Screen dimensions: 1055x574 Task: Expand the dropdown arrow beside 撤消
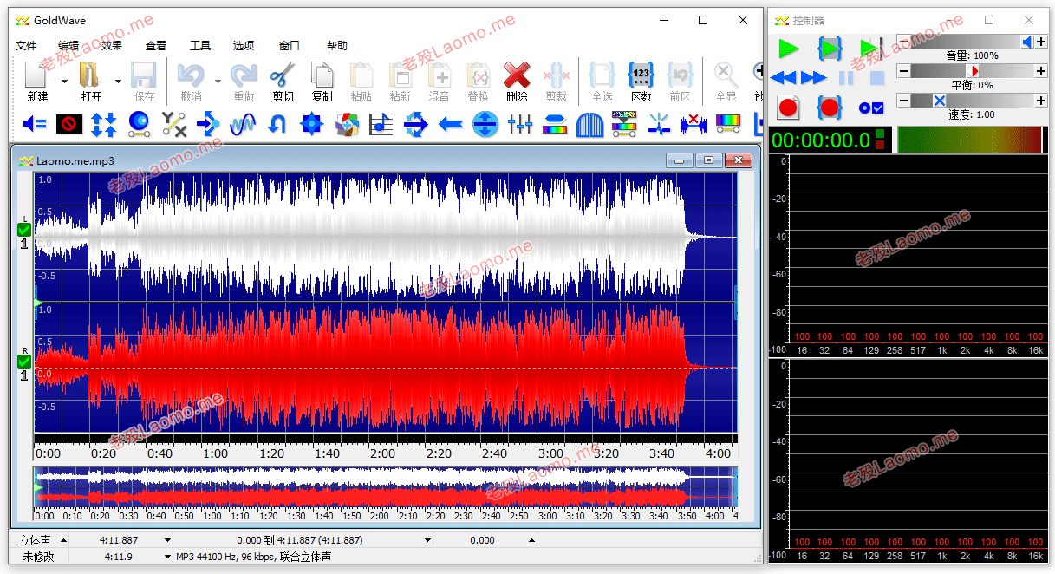click(x=218, y=82)
